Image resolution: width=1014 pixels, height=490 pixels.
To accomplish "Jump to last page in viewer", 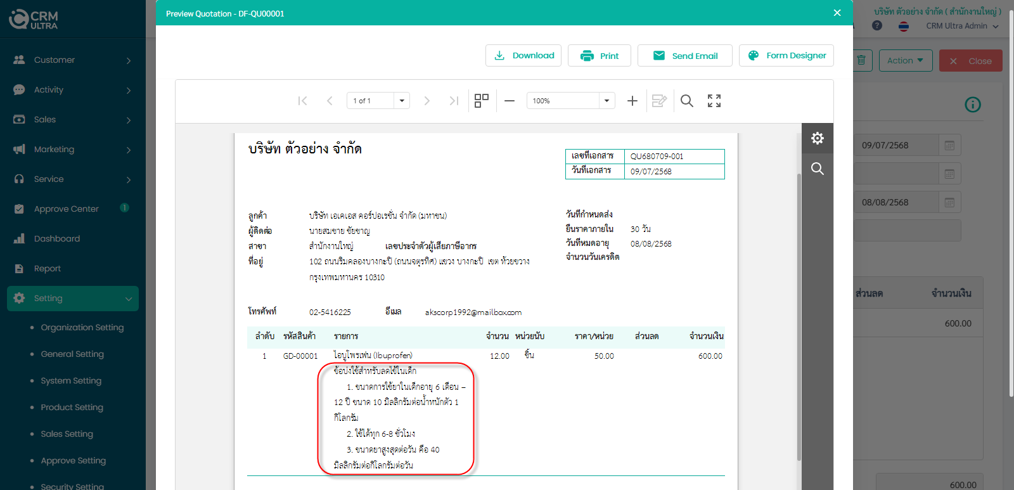I will (x=454, y=101).
